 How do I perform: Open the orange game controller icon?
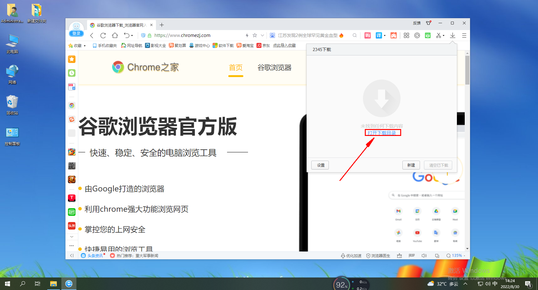[x=394, y=35]
